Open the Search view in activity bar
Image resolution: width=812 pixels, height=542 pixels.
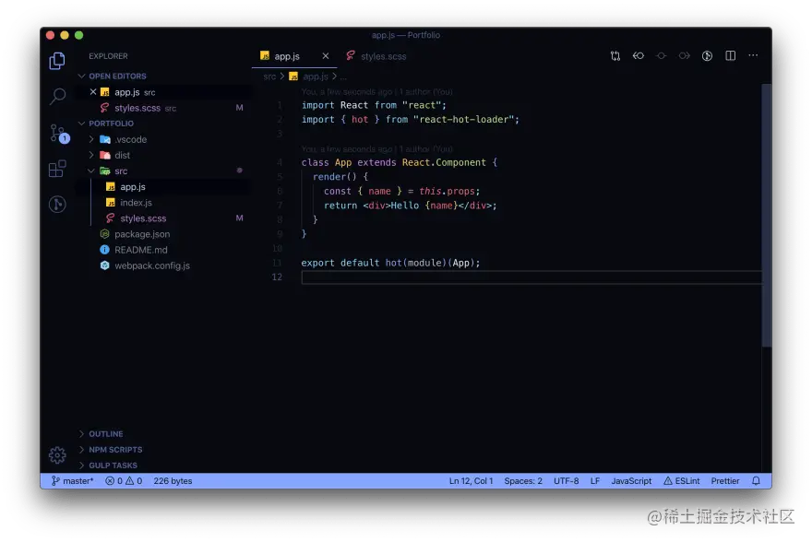[57, 96]
